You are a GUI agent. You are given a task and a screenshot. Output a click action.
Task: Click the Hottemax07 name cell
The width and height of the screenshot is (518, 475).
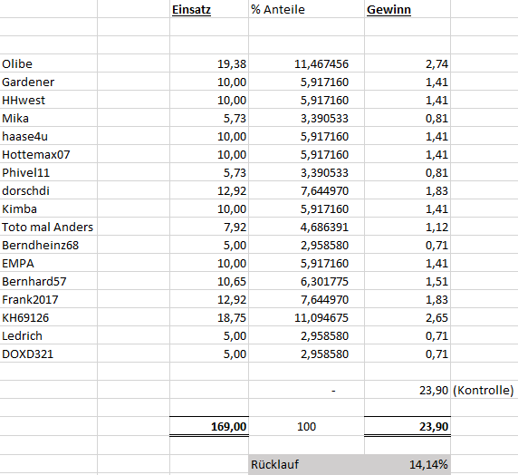pos(49,154)
